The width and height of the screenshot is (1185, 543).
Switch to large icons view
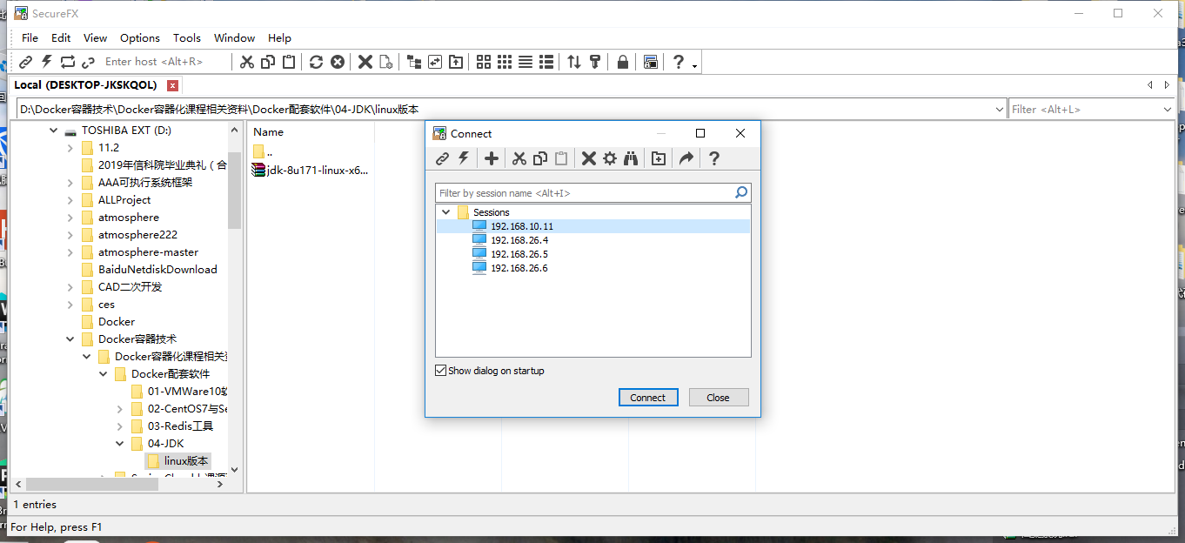pyautogui.click(x=484, y=62)
